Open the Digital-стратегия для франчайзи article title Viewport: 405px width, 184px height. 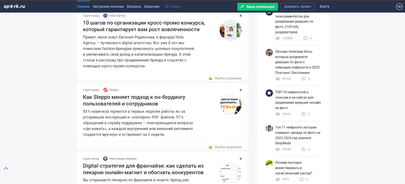point(143,169)
